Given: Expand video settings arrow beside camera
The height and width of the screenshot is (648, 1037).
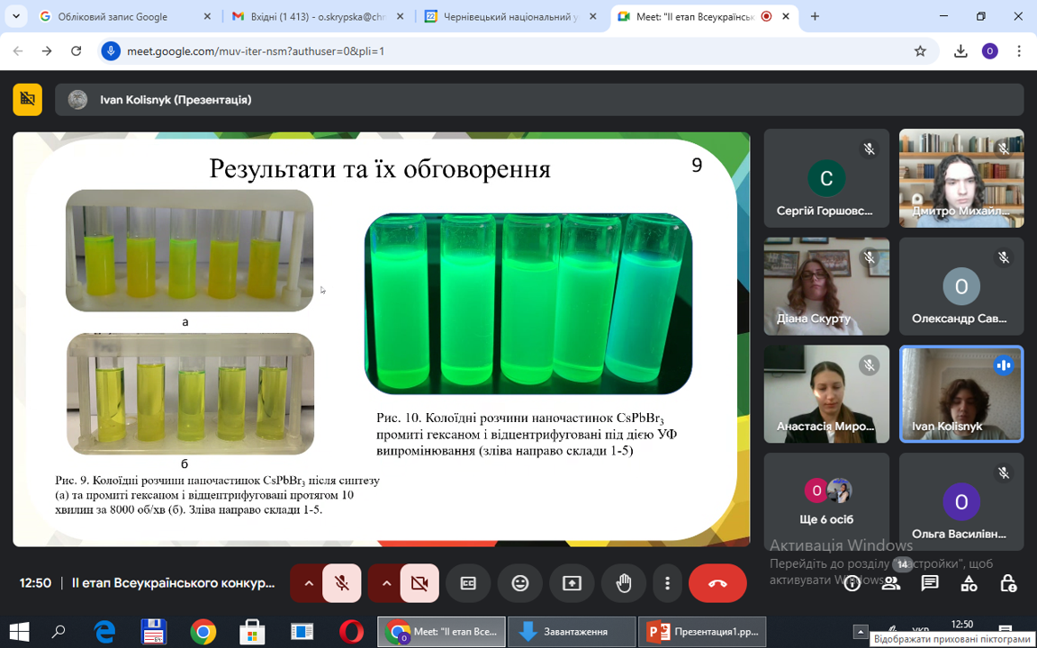Looking at the screenshot, I should click(x=386, y=583).
